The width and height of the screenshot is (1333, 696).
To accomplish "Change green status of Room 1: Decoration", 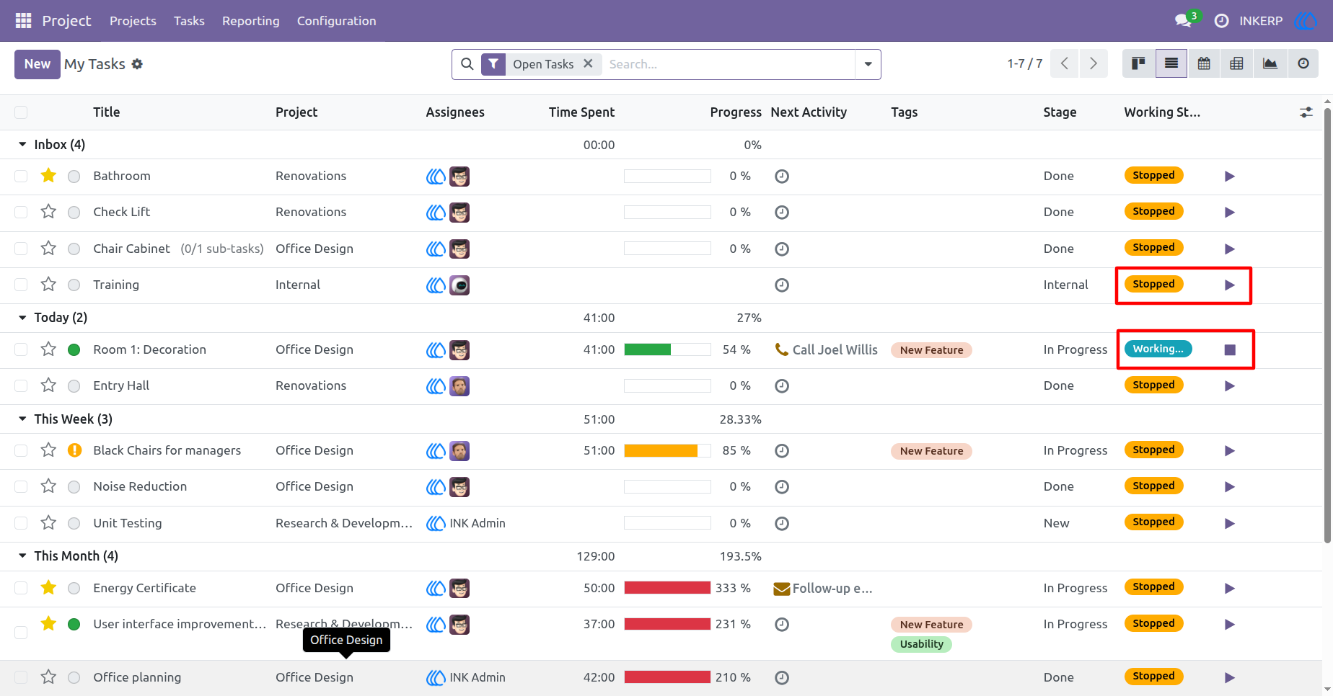I will pyautogui.click(x=74, y=350).
